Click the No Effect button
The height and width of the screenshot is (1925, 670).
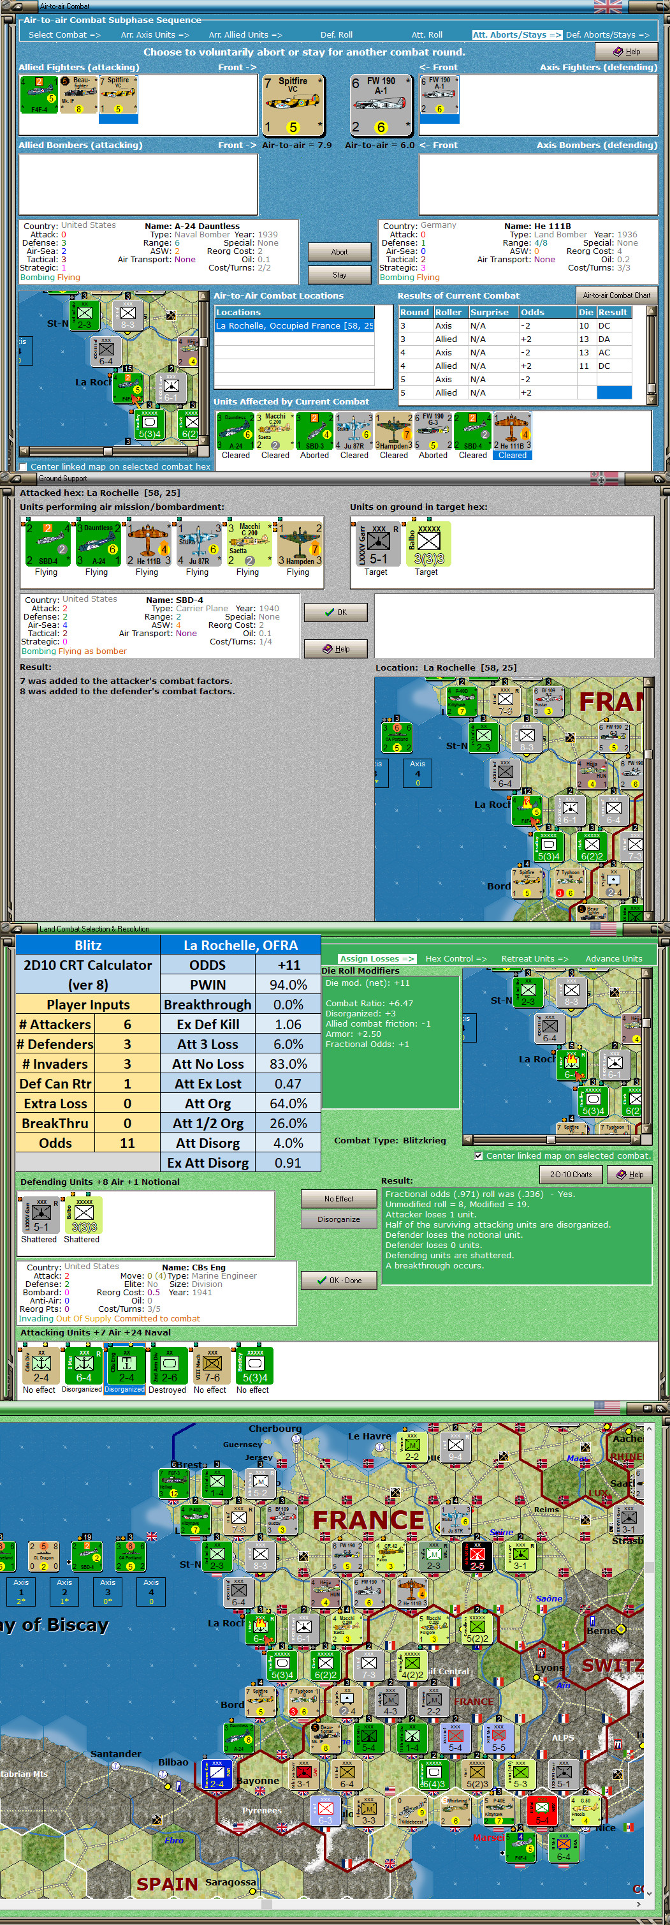(x=339, y=1199)
